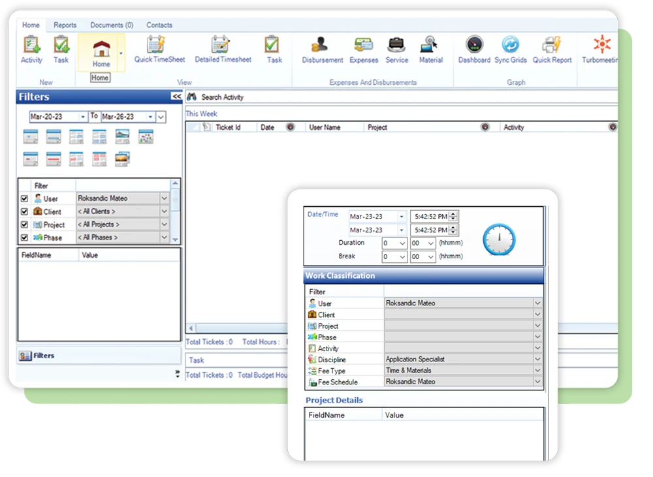This screenshot has height=477, width=653.
Task: Click the New Activity ribbon icon
Action: [31, 45]
